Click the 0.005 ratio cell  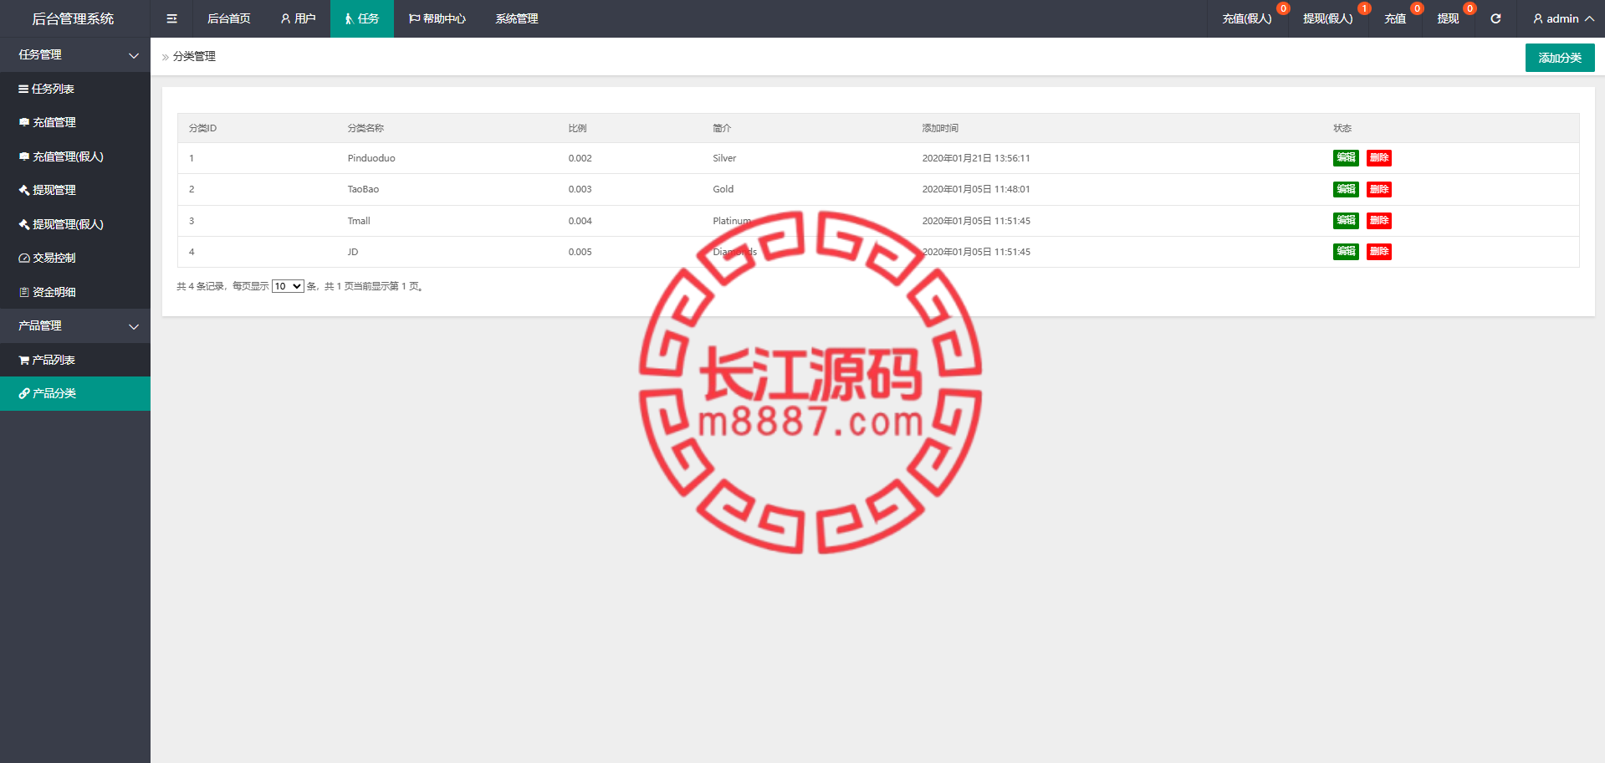pyautogui.click(x=580, y=252)
